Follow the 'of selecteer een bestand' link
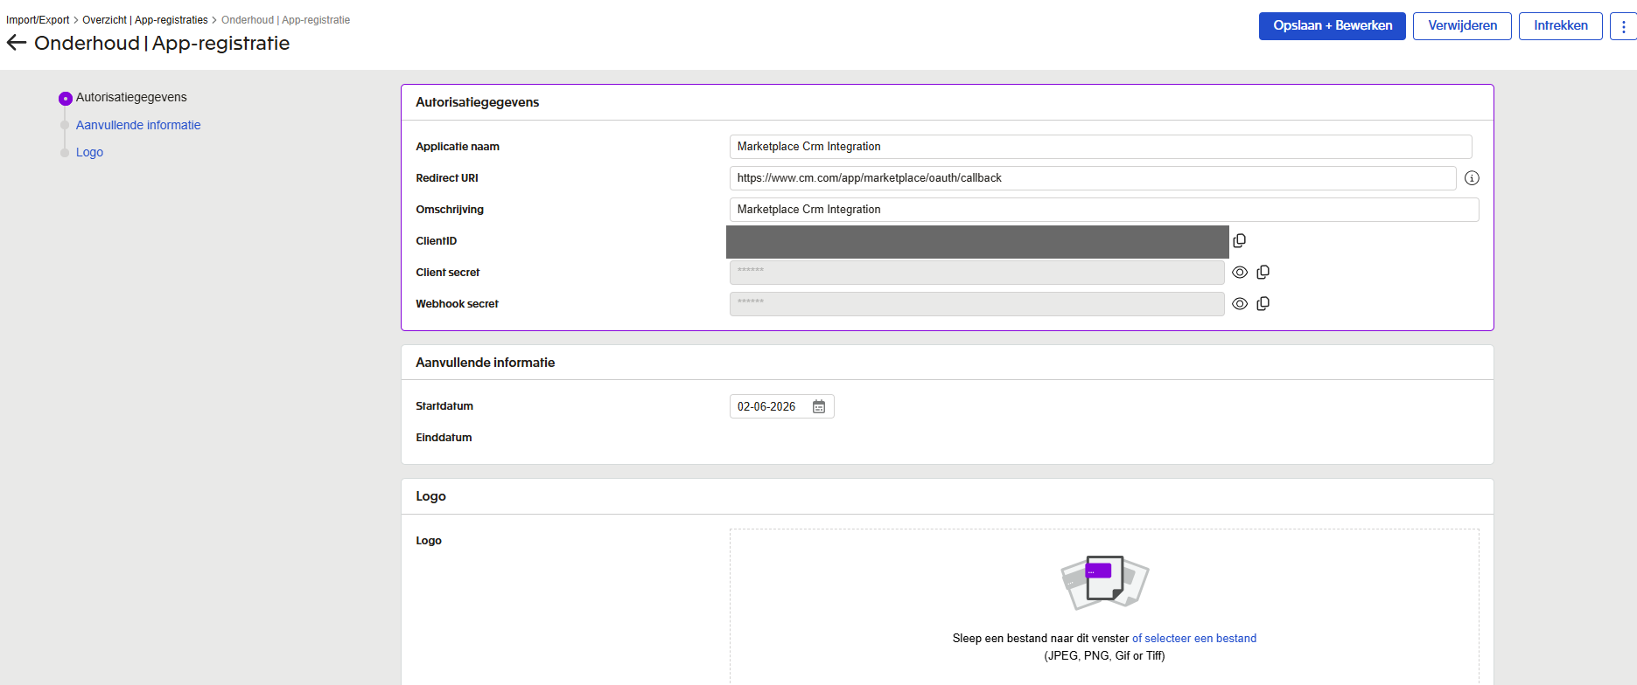 tap(1194, 639)
